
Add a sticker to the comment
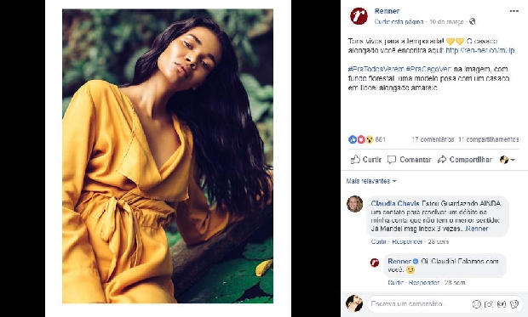click(x=514, y=304)
